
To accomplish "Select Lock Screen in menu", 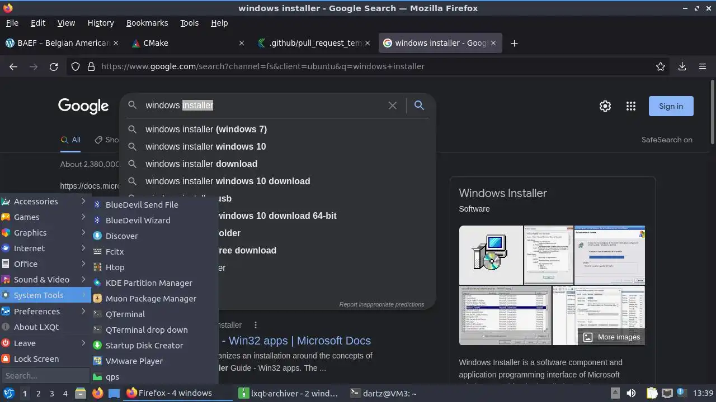I will [x=45, y=359].
